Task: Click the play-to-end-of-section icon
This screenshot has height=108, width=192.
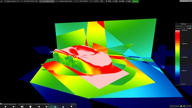Action: coord(14,107)
